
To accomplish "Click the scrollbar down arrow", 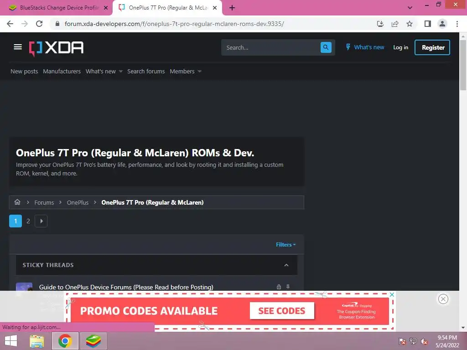I will 463,328.
